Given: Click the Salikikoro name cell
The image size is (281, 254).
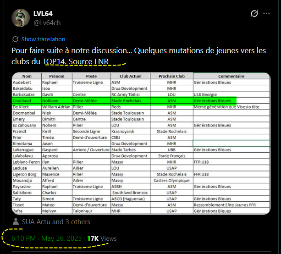Looking at the screenshot, I should [27, 193].
